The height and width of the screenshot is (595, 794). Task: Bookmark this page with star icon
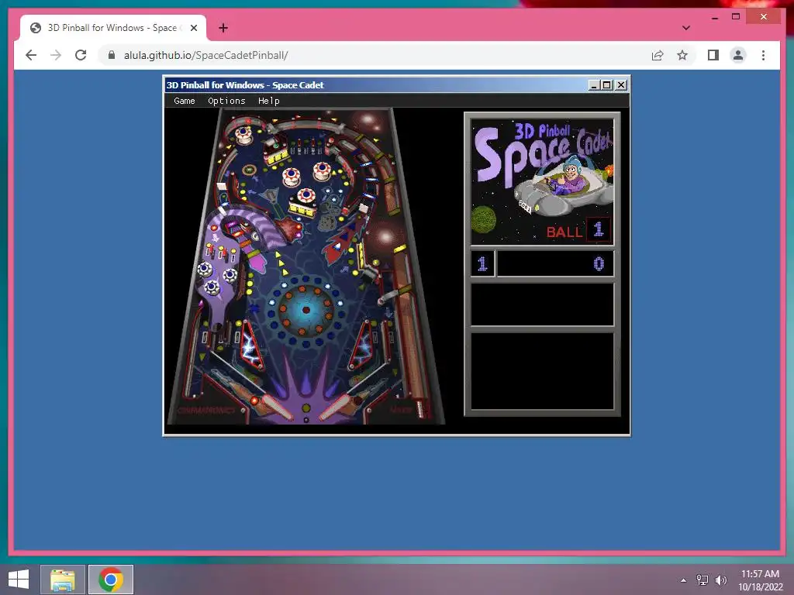click(682, 55)
